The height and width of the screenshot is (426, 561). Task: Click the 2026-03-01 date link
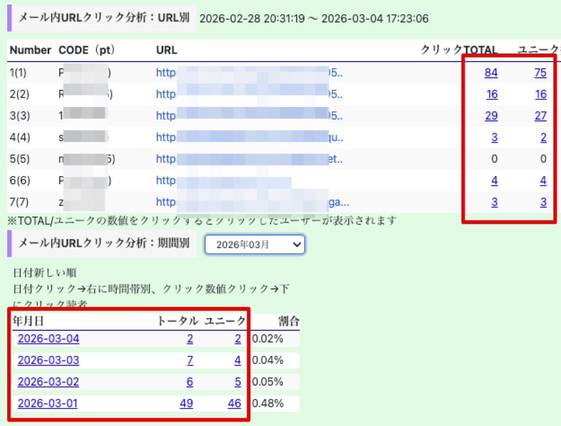(48, 404)
